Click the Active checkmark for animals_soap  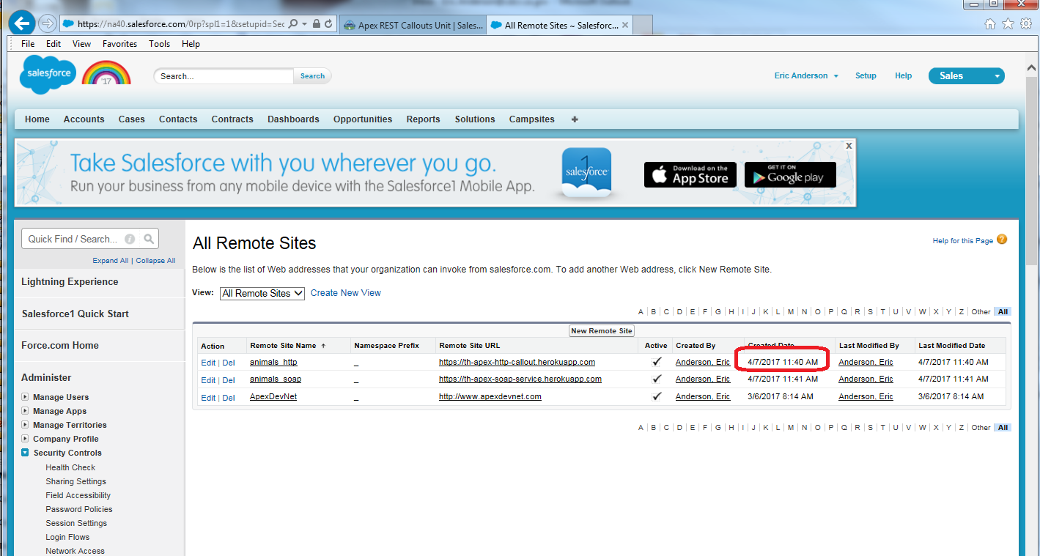[x=657, y=379]
